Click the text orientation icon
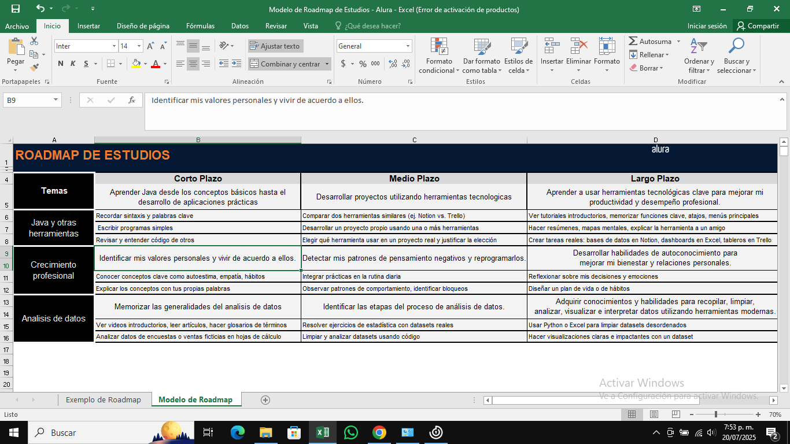This screenshot has height=444, width=790. (x=225, y=46)
